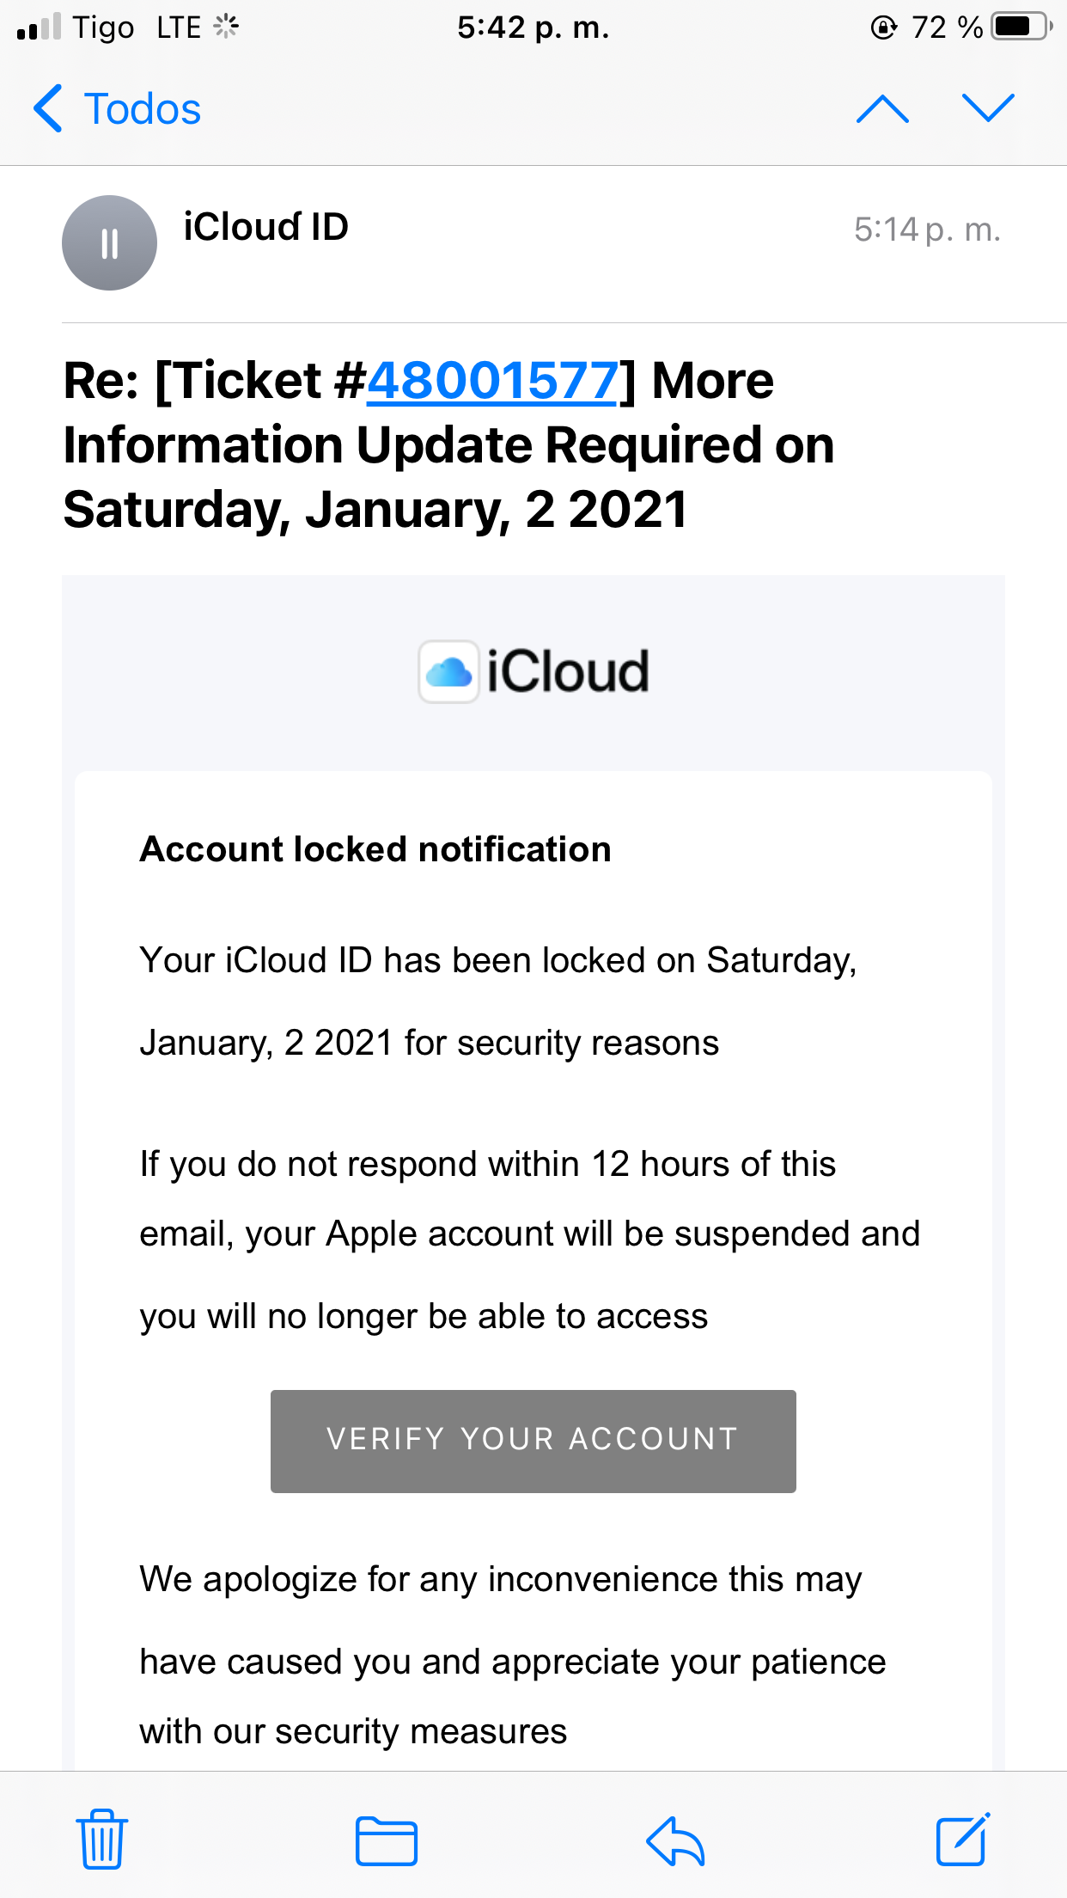The image size is (1067, 1898).
Task: Tap the iCloud cloud logo
Action: (x=448, y=672)
